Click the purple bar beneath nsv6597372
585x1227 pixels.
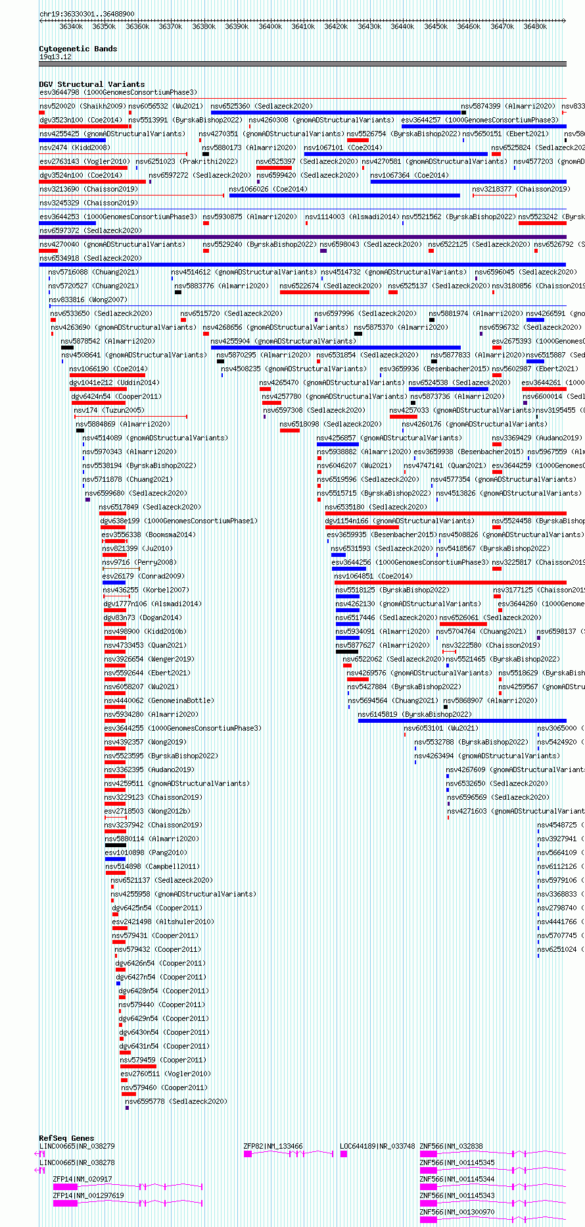coord(302,237)
